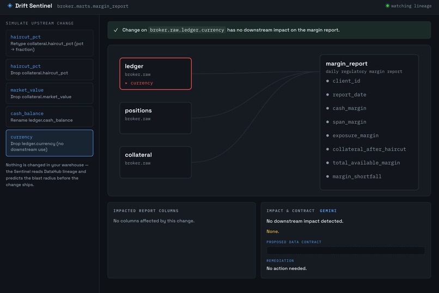Select the Rename ledger.cash_balance scenario
The image size is (439, 293).
(x=49, y=117)
